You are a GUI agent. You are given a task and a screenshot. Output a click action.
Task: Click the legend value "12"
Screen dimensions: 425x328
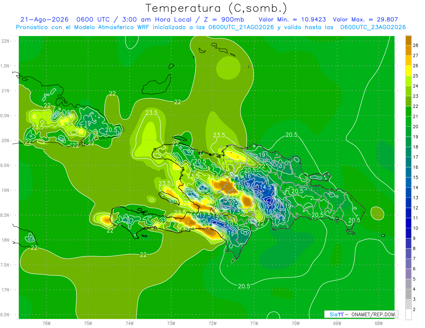tap(416, 208)
